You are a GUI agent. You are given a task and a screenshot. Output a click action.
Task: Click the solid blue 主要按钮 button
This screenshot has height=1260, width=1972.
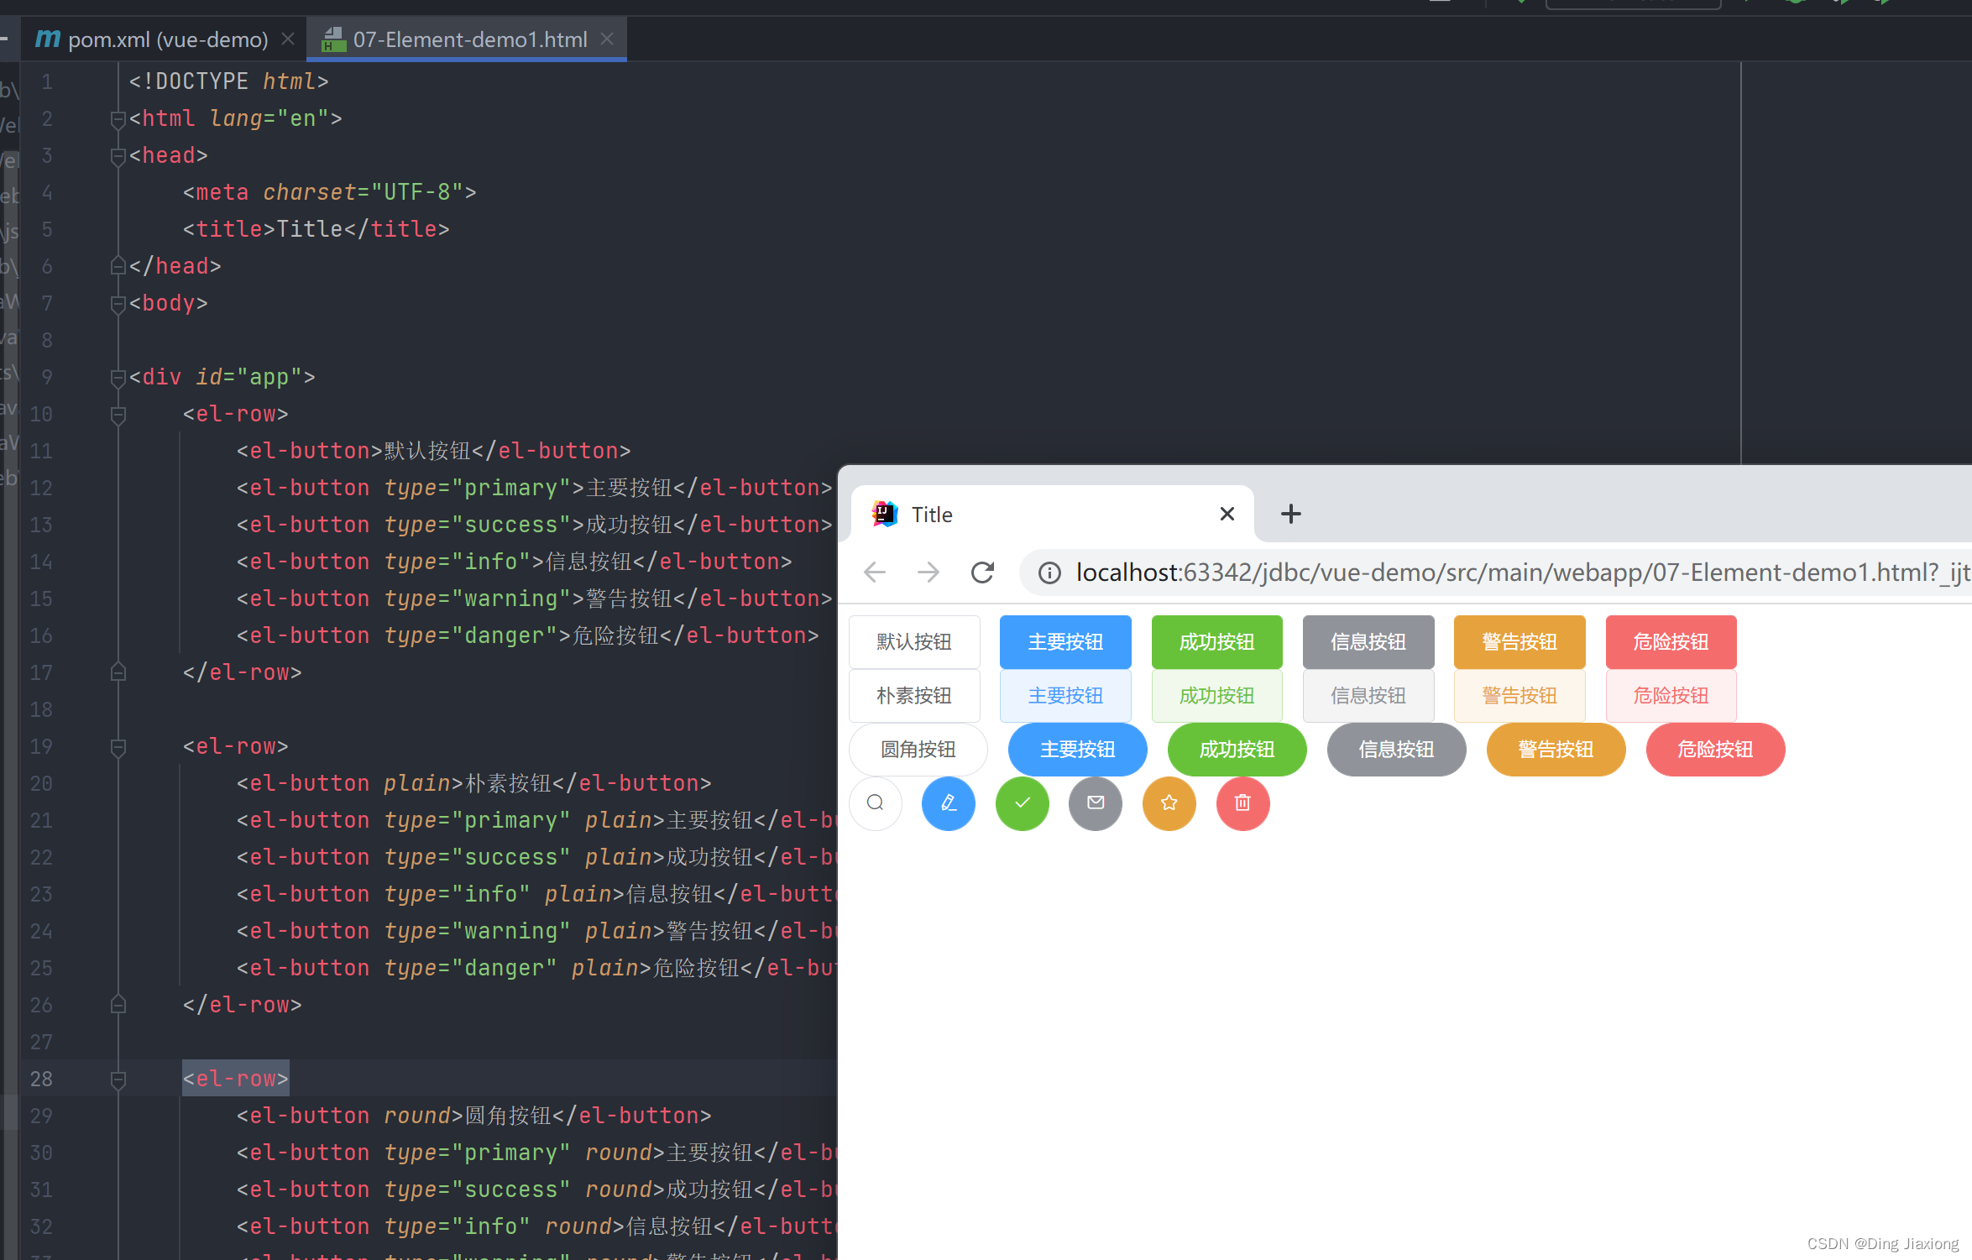1064,642
